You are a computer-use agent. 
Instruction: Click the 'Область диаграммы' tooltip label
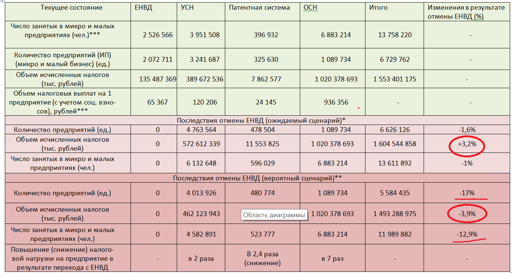pyautogui.click(x=274, y=215)
